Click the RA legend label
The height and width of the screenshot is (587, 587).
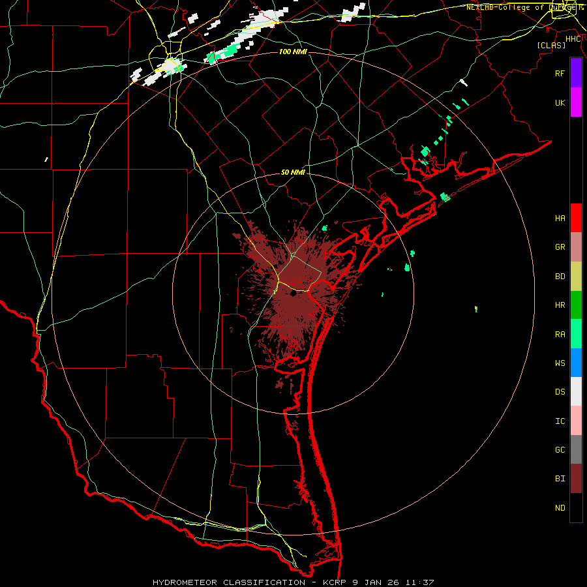click(560, 334)
